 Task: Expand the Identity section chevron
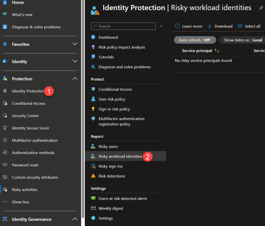75,61
